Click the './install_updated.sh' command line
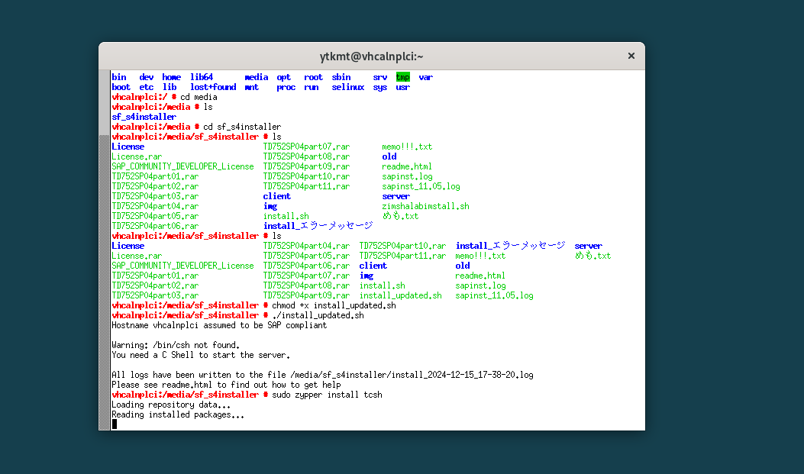The image size is (804, 474). (x=318, y=315)
